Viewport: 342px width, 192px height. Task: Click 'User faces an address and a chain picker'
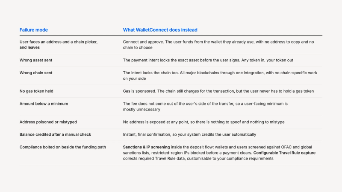59,42
